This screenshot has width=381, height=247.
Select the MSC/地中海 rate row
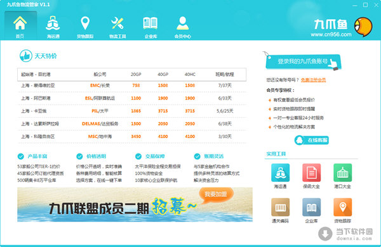[x=132, y=136]
